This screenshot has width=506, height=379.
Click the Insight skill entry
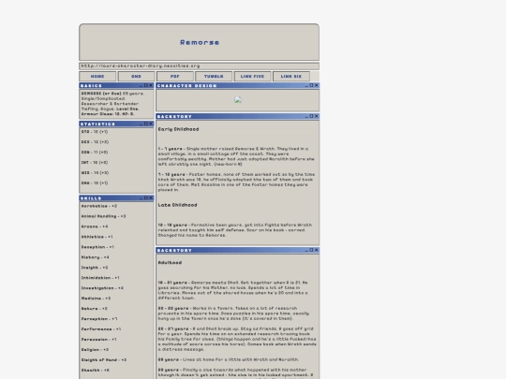[x=95, y=268]
